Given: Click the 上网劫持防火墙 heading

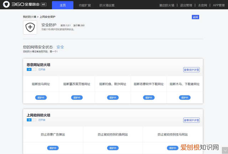Looking at the screenshot, I should click(x=38, y=115).
